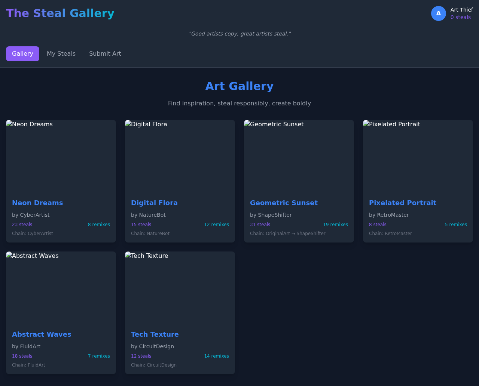View 23 steals on Neon Dreams
The width and height of the screenshot is (479, 386).
pos(22,225)
